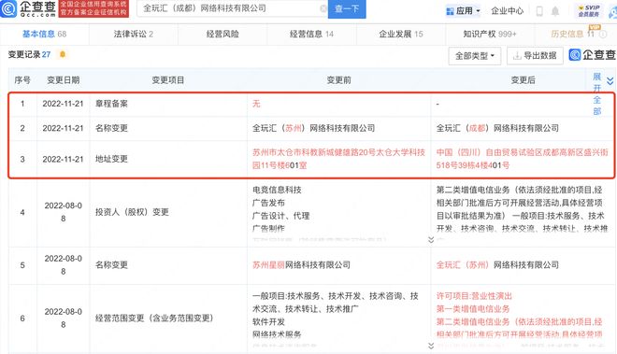This screenshot has height=354, width=617.
Task: Switch to 法律诉讼 tab
Action: pyautogui.click(x=134, y=35)
